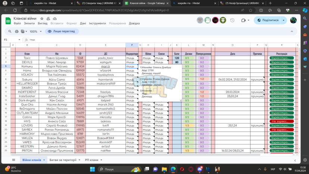309x174 pixels.
Task: Open File Explorer from taskbar
Action: pyautogui.click(x=164, y=169)
